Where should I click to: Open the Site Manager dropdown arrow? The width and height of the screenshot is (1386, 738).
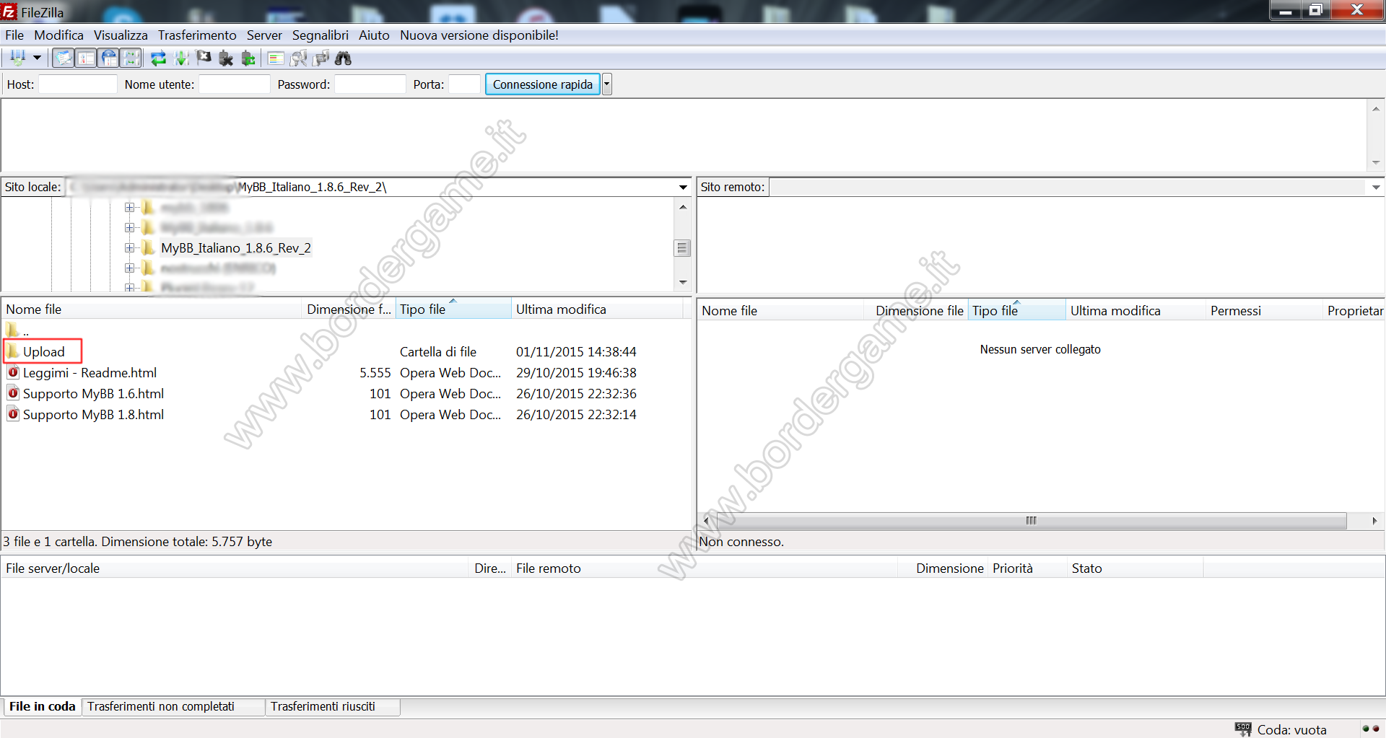point(37,58)
